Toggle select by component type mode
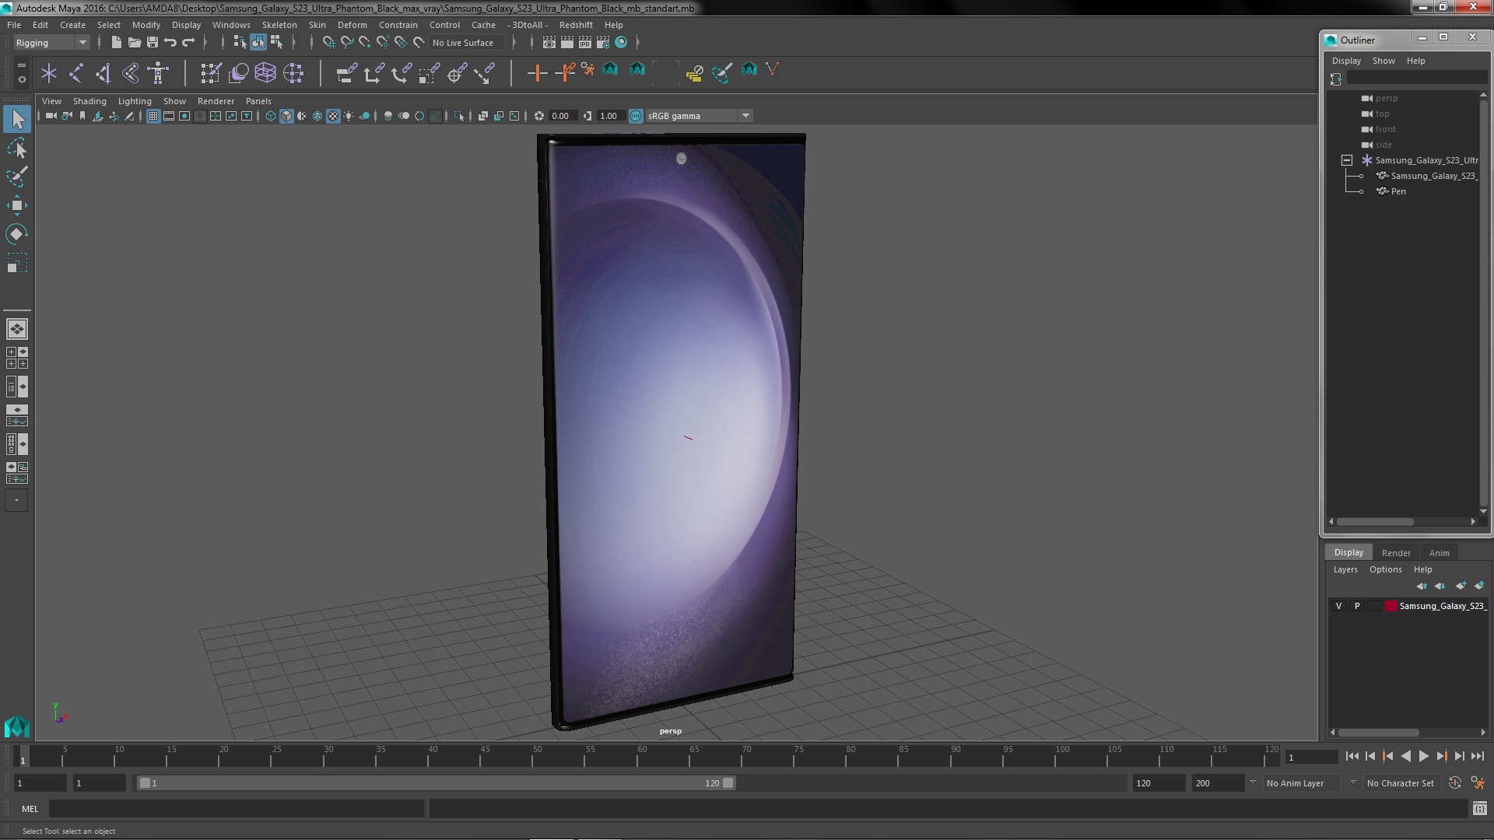This screenshot has width=1494, height=840. [x=276, y=42]
